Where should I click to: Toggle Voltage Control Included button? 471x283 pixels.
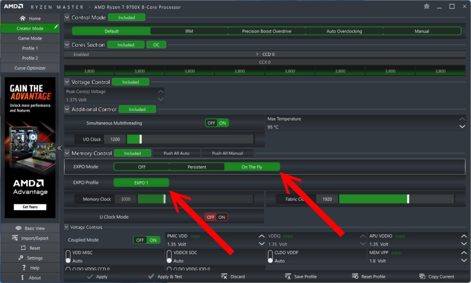pyautogui.click(x=131, y=82)
